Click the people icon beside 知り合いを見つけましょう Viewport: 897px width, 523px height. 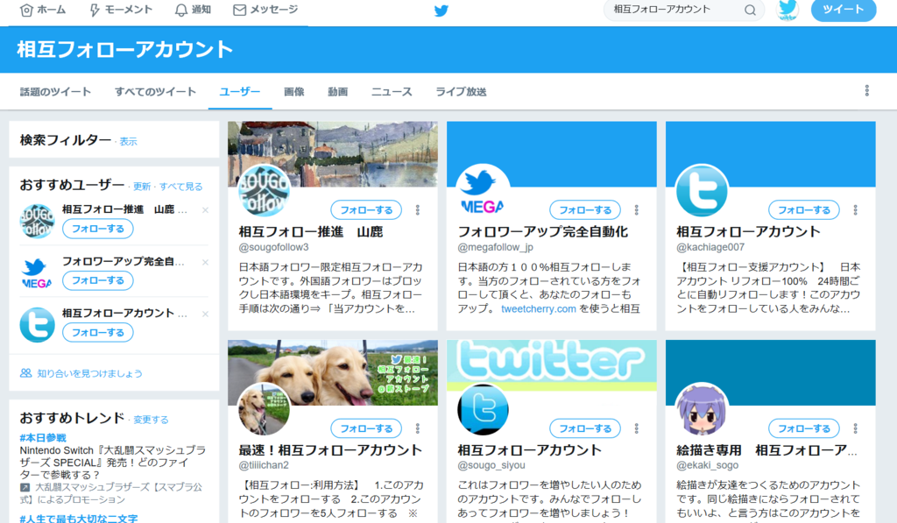pos(25,373)
